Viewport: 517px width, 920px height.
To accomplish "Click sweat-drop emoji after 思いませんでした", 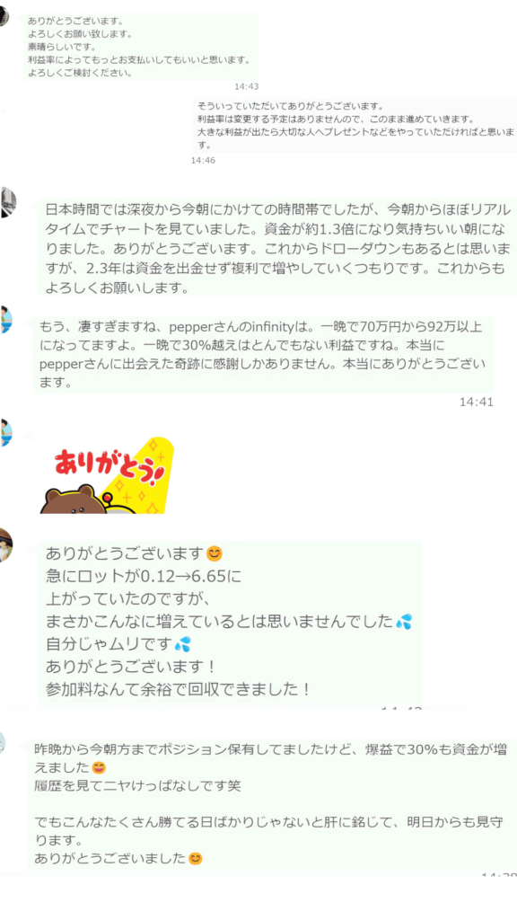I will [404, 622].
